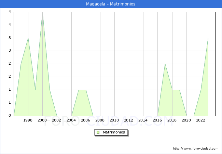
Task: Click the 2018 x-axis label
Action: pyautogui.click(x=172, y=120)
